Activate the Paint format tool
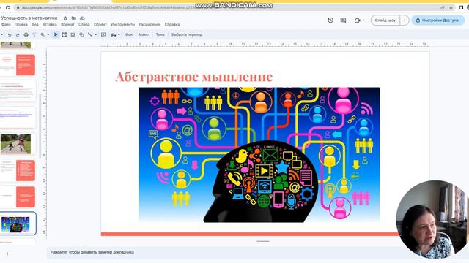Viewport: 469px width, 263px height. pyautogui.click(x=34, y=34)
